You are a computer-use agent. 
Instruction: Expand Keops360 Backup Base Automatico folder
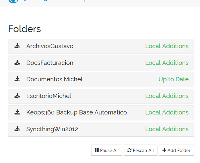click(101, 113)
